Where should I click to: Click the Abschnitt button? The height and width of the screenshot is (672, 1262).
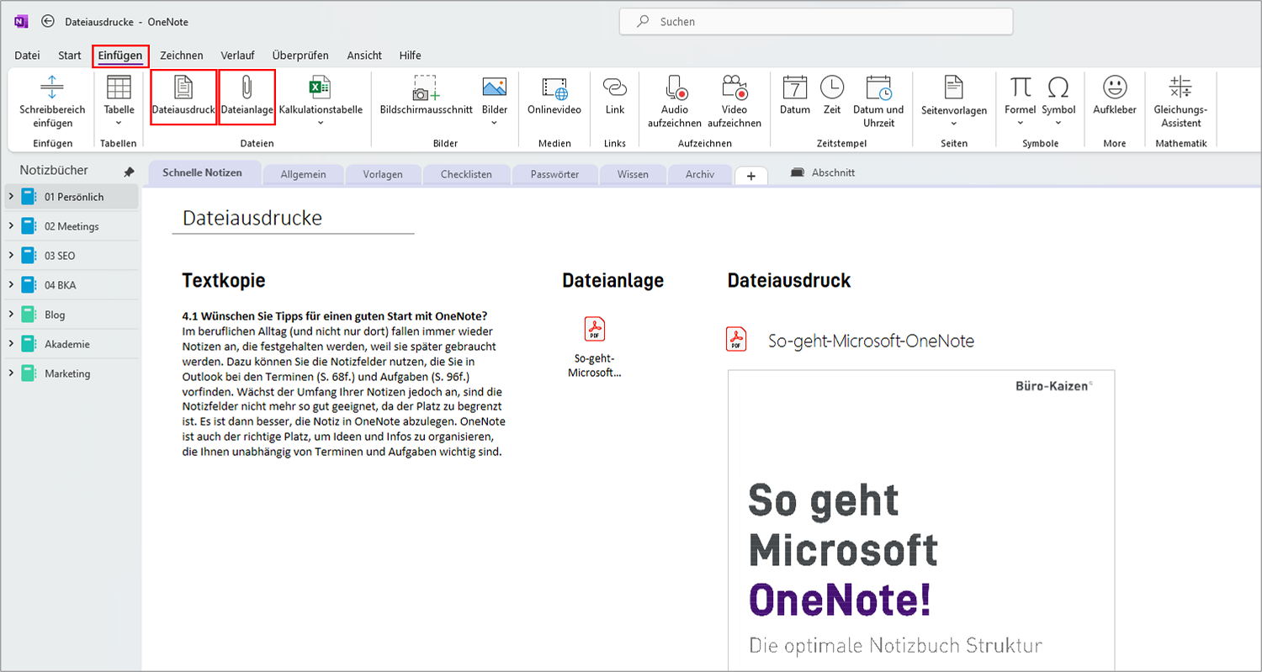click(823, 172)
